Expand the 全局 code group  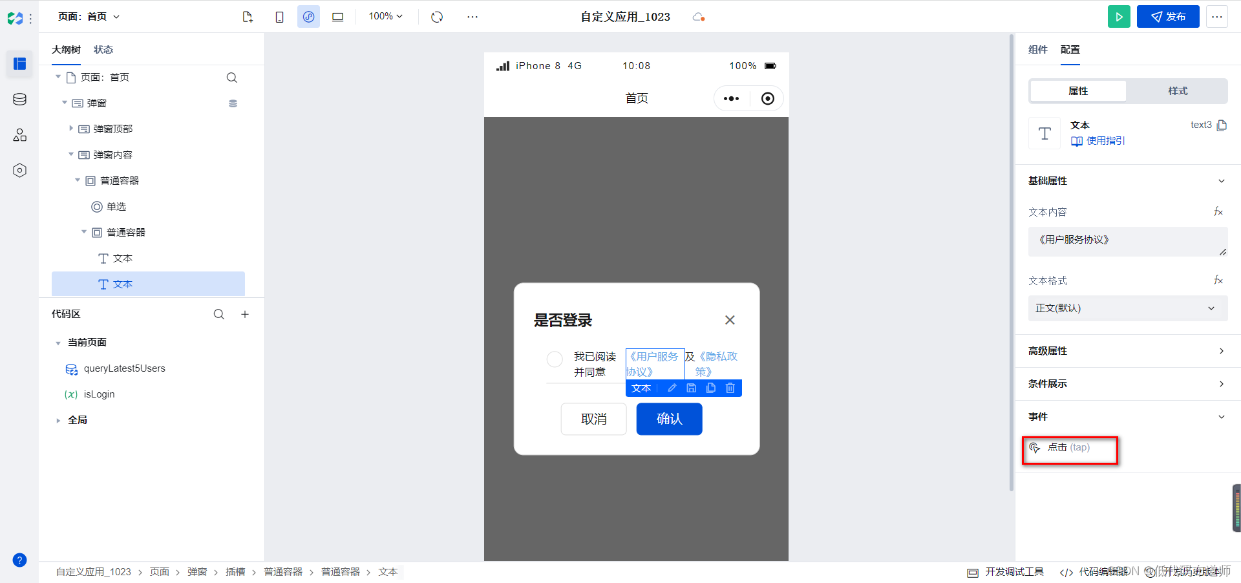(x=58, y=421)
